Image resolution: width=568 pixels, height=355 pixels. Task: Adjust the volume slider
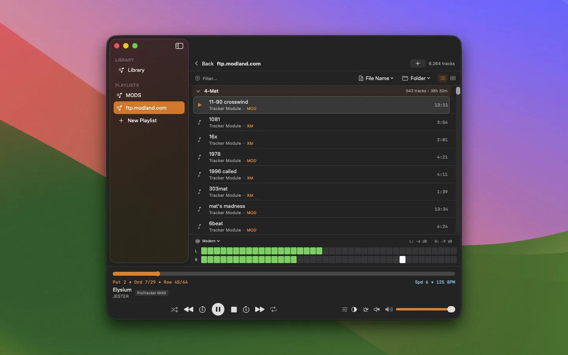(x=426, y=310)
